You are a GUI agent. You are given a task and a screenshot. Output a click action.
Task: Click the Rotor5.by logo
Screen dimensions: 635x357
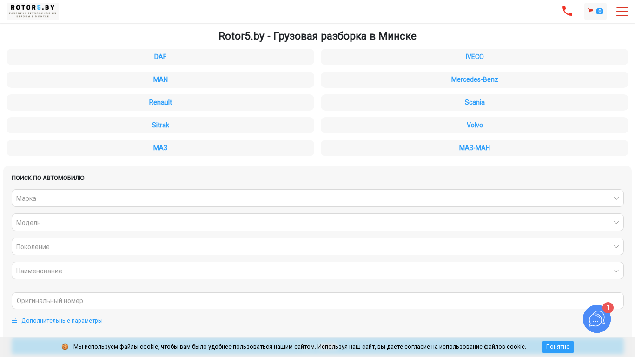[x=33, y=11]
